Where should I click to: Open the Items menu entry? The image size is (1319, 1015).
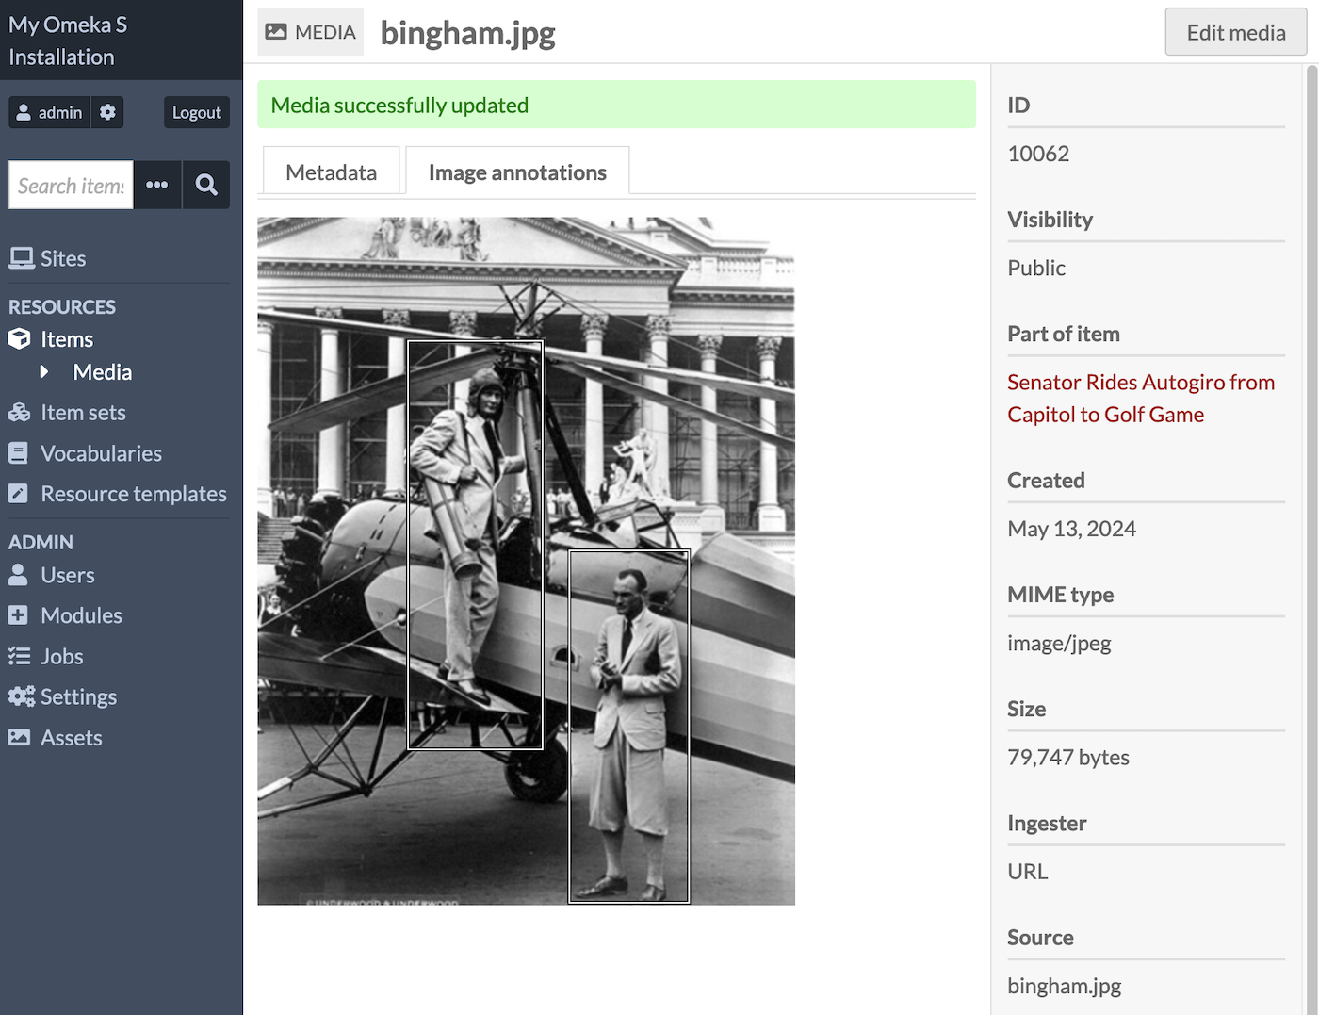point(67,339)
